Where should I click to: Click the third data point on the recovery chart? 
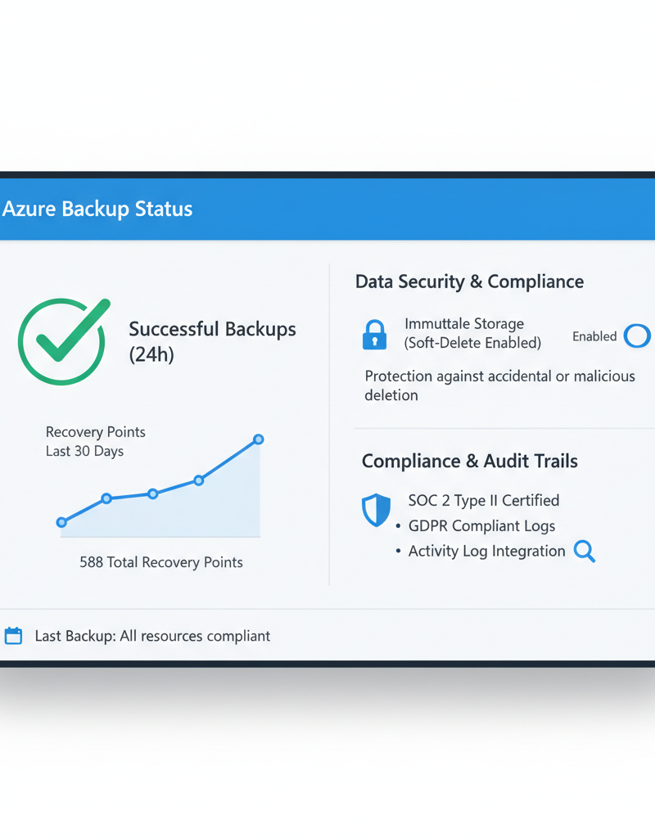[153, 493]
